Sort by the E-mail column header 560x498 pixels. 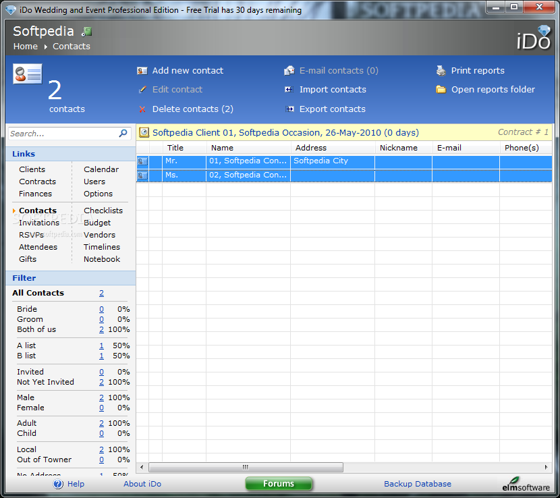tap(466, 148)
